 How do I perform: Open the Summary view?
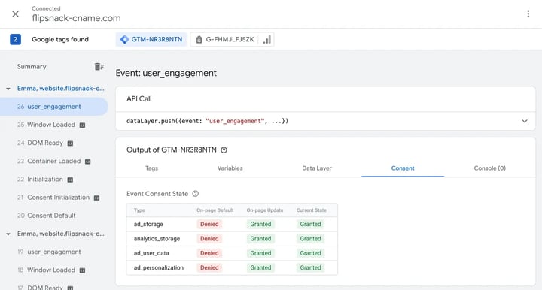tap(32, 67)
